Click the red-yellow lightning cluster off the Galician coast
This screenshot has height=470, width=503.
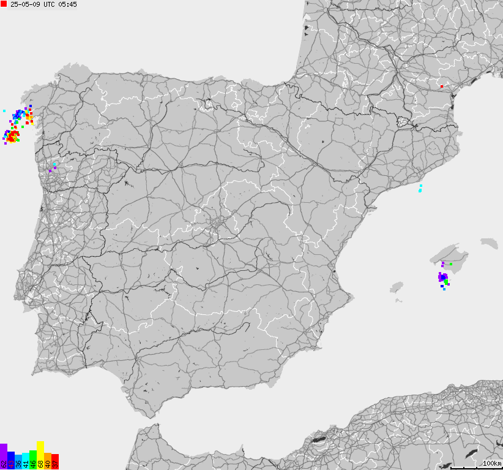pos(12,136)
